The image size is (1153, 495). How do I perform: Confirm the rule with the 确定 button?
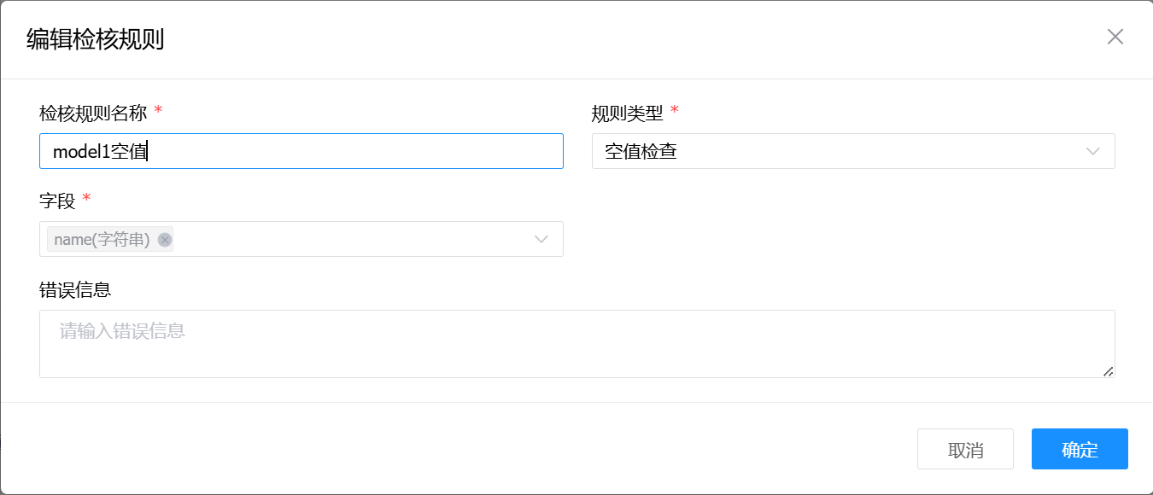(1080, 449)
